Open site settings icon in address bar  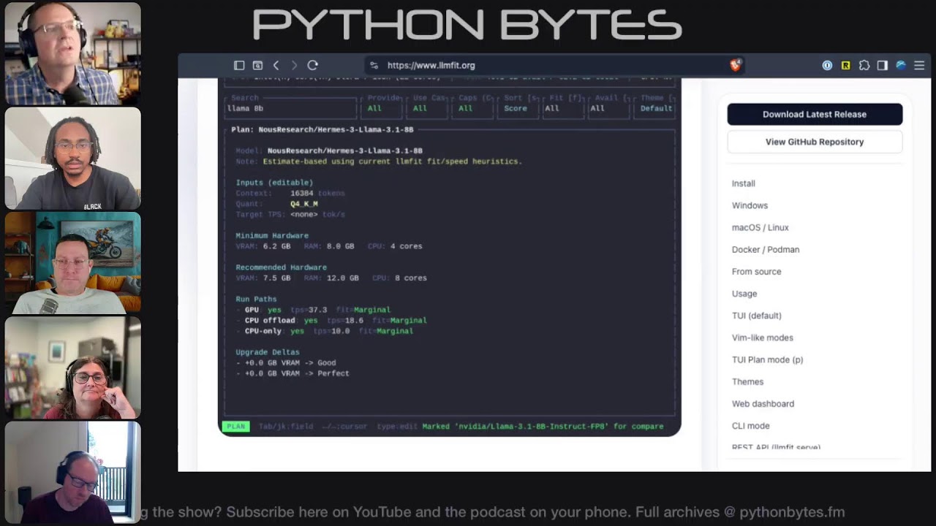point(374,65)
